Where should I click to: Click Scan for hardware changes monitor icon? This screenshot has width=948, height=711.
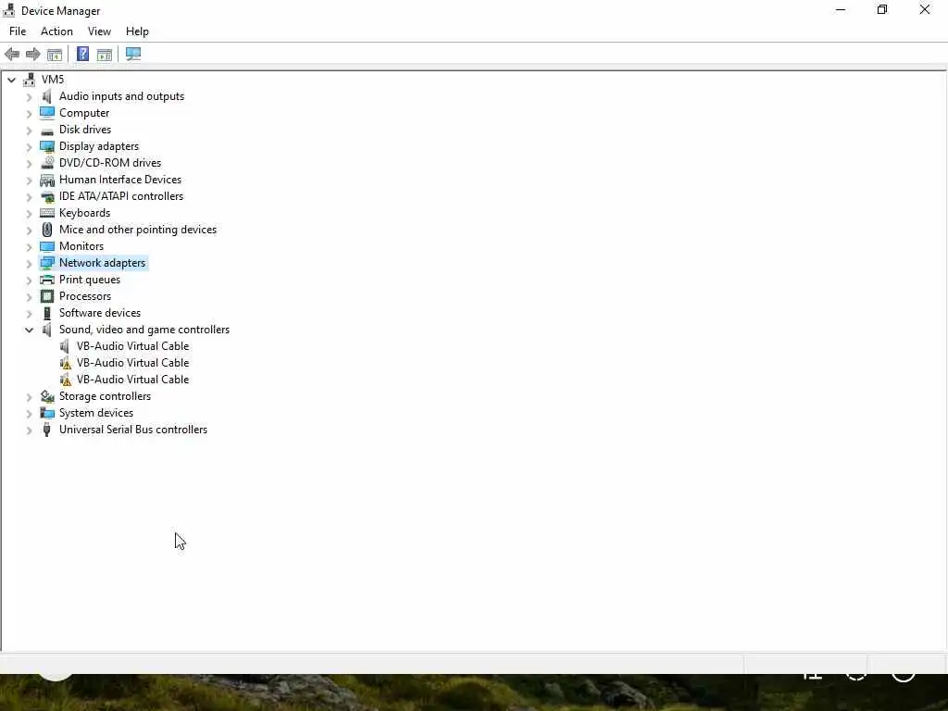point(133,55)
